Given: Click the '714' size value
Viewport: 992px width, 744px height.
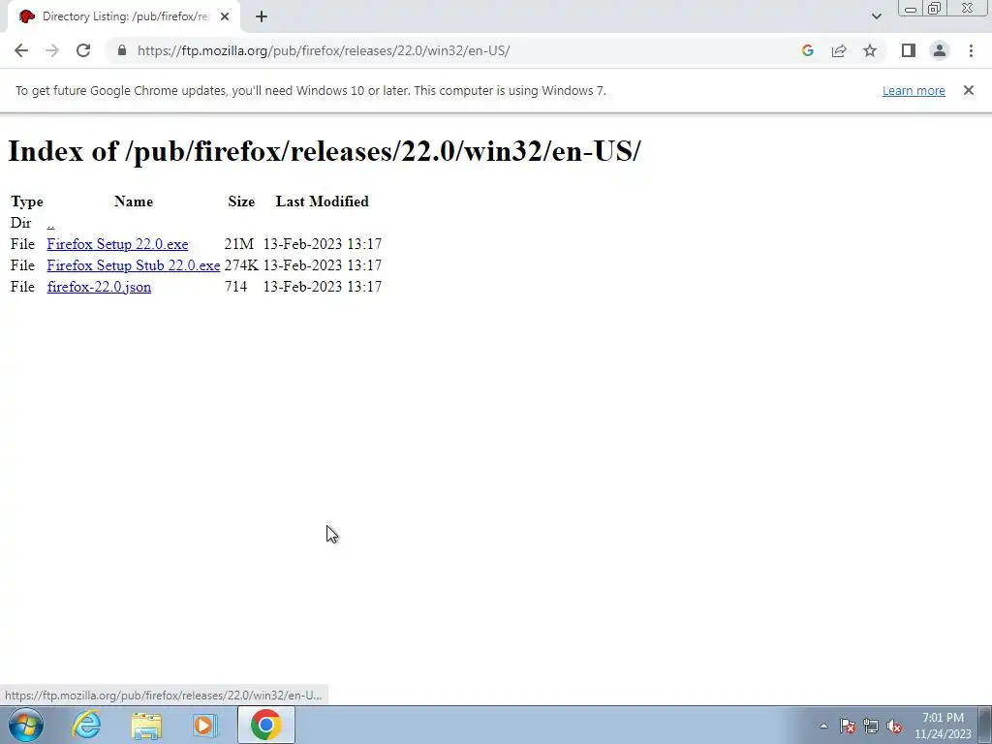Looking at the screenshot, I should [235, 287].
